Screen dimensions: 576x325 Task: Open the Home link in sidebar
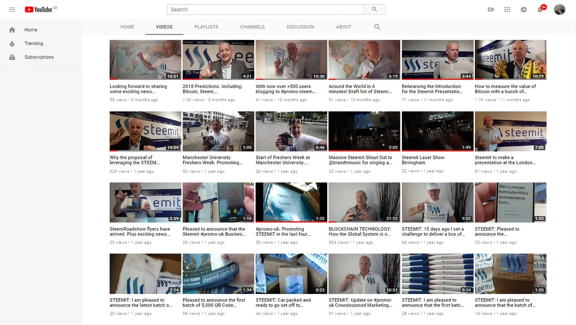31,30
